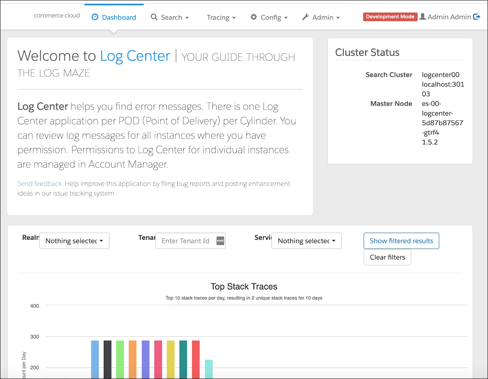Click the logcenter00 cluster name
Viewport: 488px width, 379px height.
440,75
